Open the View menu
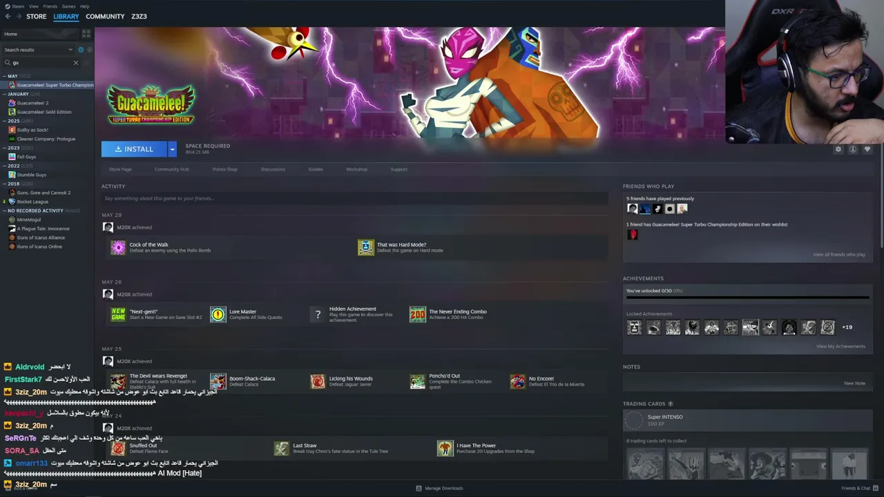This screenshot has width=884, height=497. (34, 6)
